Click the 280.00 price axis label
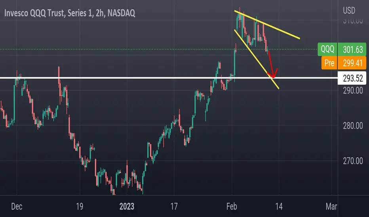 click(353, 126)
